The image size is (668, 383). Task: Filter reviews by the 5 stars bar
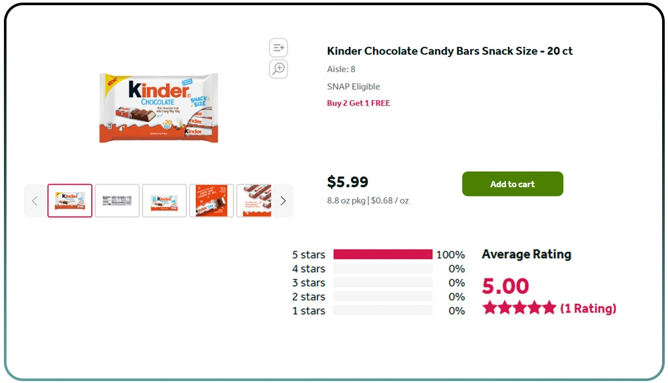point(383,255)
